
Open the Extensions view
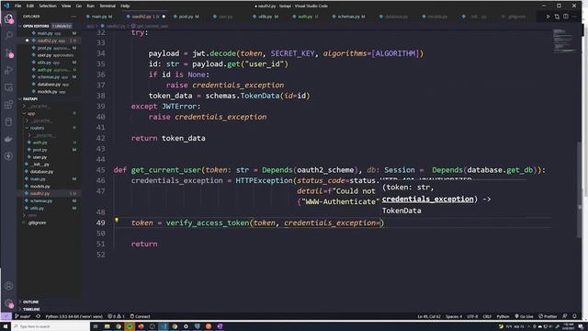pos(8,105)
